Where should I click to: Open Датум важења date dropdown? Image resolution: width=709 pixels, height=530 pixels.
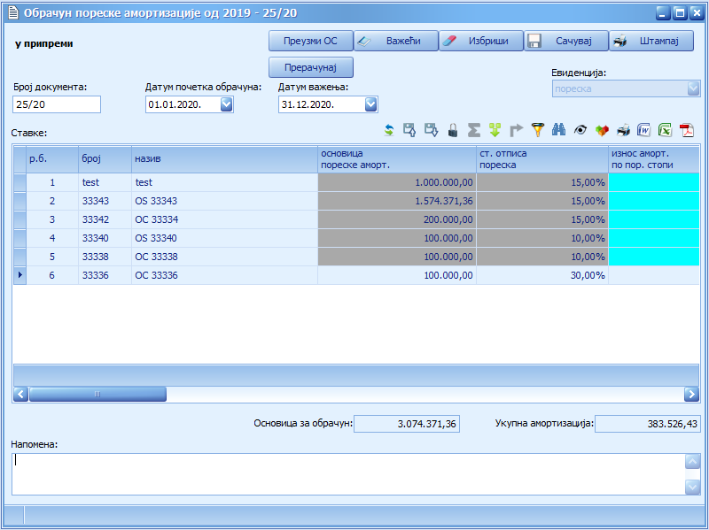click(370, 104)
